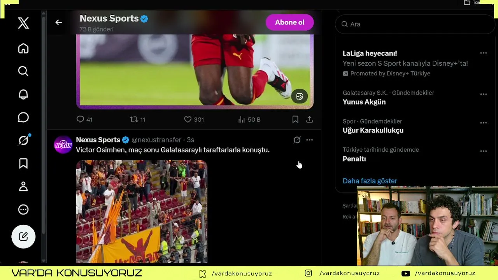Open more options on the Osimhen post
Image resolution: width=498 pixels, height=280 pixels.
tap(309, 140)
